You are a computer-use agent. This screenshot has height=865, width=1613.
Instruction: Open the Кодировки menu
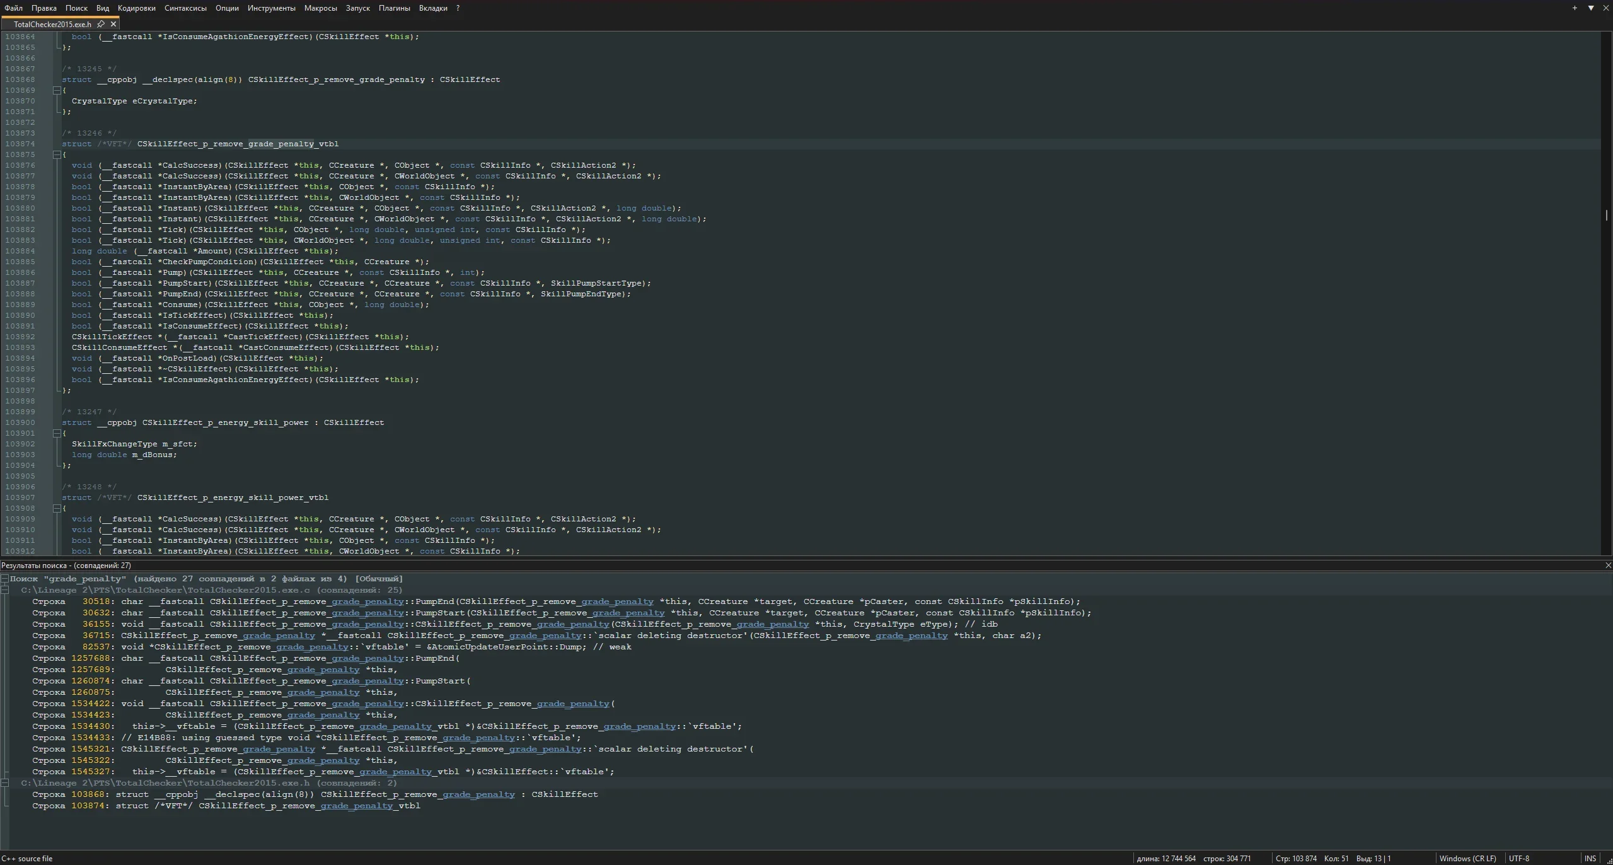coord(137,8)
